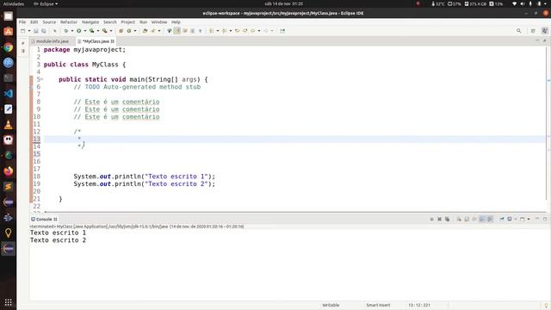The height and width of the screenshot is (310, 551).
Task: Collapse the main method fold marker
Action: (42, 79)
